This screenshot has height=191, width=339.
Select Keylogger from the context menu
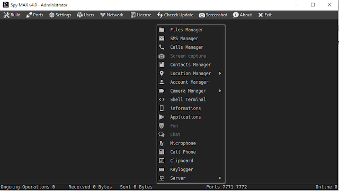click(191, 169)
